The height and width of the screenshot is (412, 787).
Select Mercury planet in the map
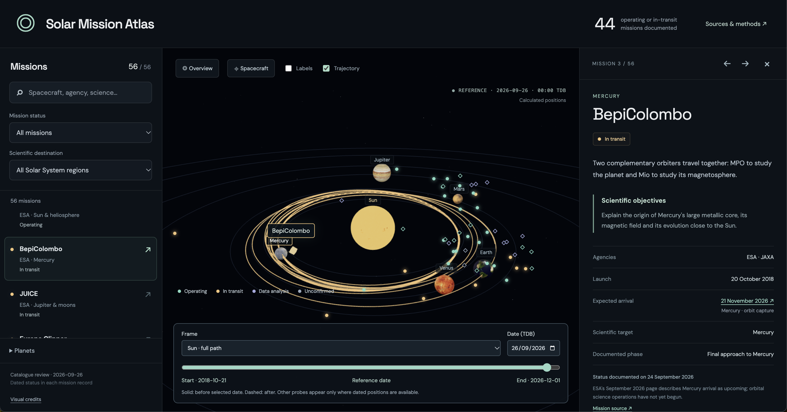click(281, 253)
